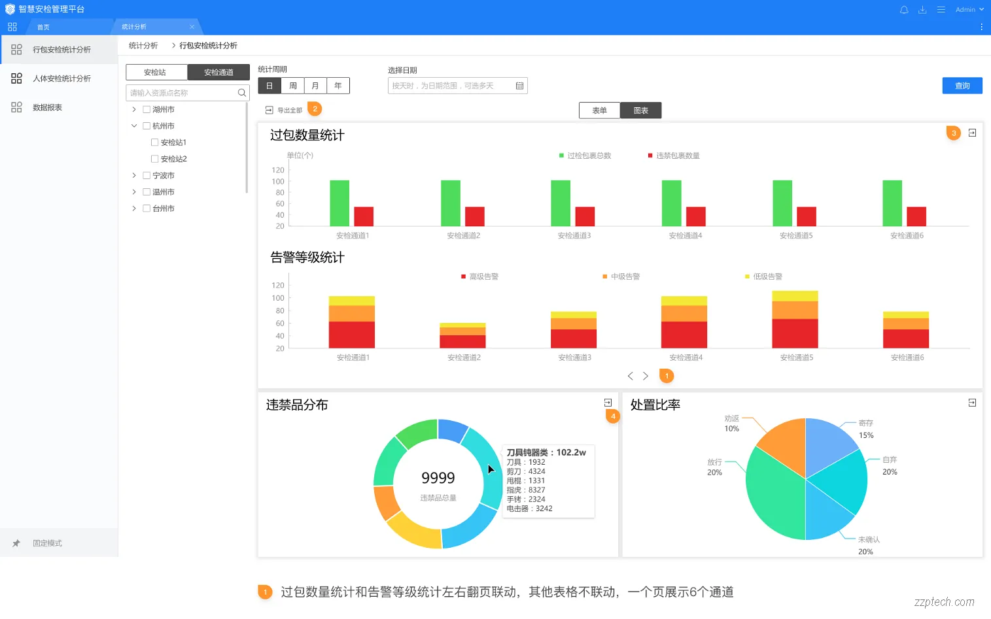Viewport: 991px width, 619px height.
Task: Click the export icon on 处置比率 panel
Action: tap(972, 402)
